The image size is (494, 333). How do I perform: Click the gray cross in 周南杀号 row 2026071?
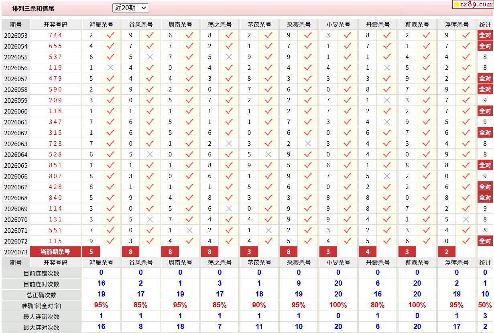(189, 230)
